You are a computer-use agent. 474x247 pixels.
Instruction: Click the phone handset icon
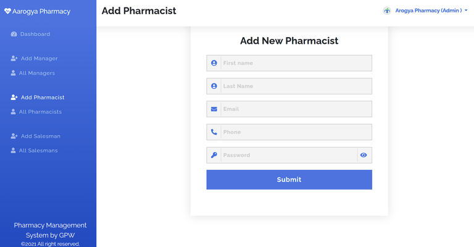[214, 132]
